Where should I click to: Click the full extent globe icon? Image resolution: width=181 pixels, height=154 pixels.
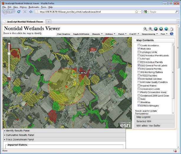(166, 29)
